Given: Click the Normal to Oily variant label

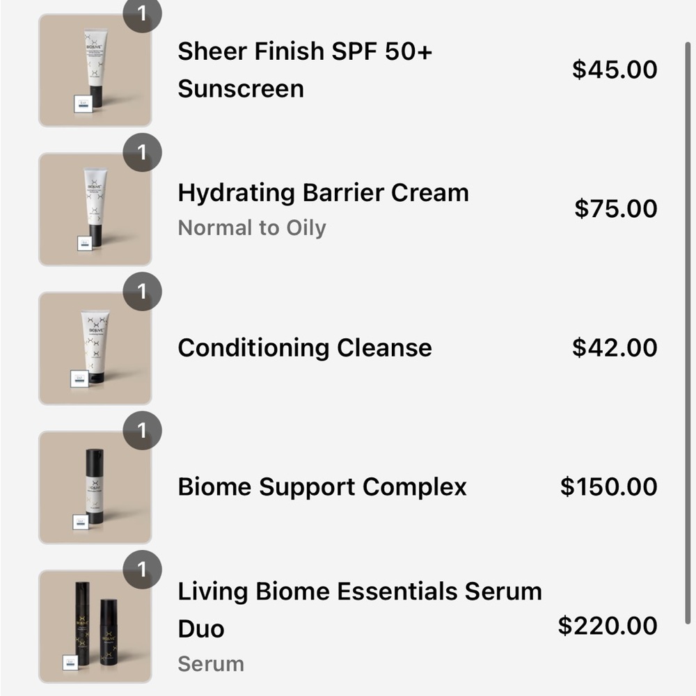Looking at the screenshot, I should pyautogui.click(x=253, y=228).
